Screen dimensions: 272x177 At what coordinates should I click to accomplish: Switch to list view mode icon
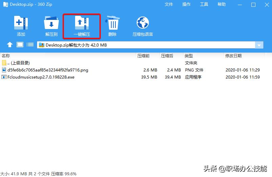[30, 45]
